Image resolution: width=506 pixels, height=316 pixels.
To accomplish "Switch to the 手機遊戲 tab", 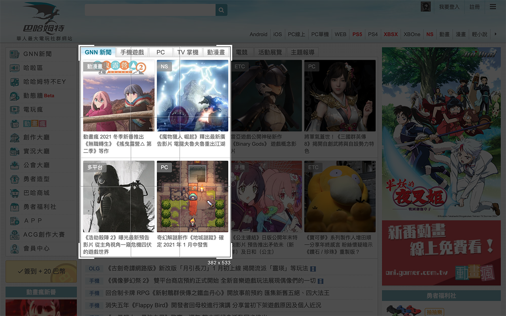I will click(x=132, y=52).
